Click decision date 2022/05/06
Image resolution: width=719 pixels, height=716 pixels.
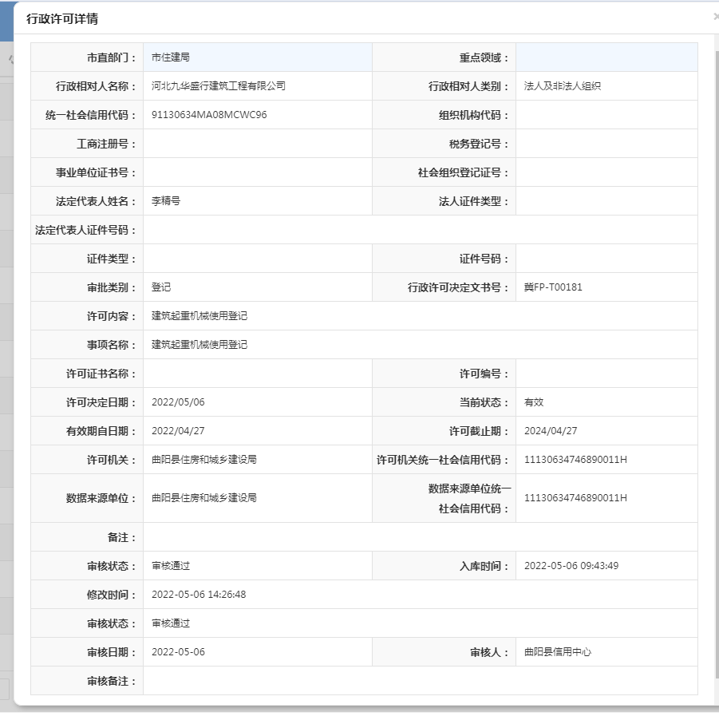178,402
